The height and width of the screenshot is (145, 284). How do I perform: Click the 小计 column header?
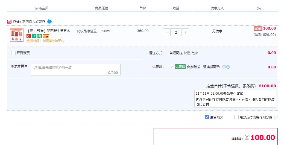coord(260,8)
